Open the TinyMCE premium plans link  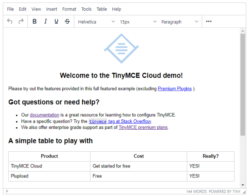(143, 127)
